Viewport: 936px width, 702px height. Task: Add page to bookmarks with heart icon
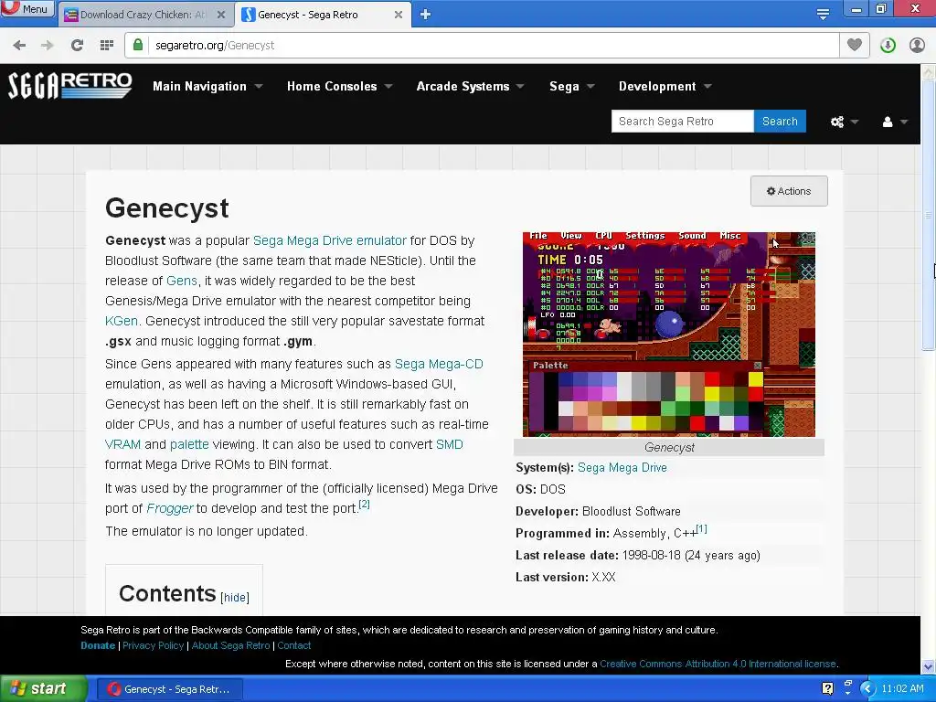coord(855,46)
